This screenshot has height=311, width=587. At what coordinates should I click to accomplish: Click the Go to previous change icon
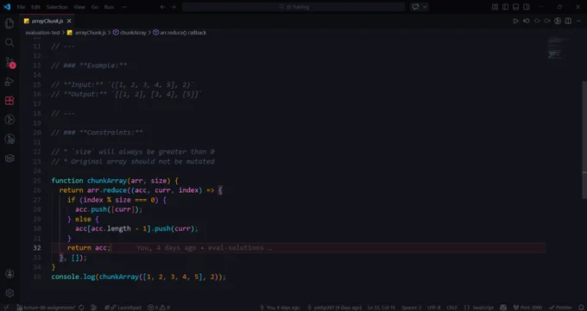[526, 21]
